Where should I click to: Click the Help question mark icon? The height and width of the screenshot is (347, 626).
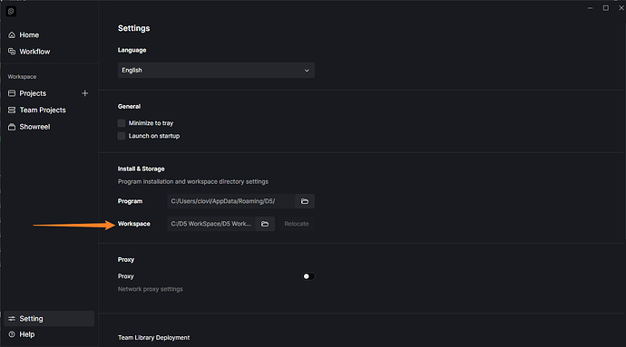(12, 334)
